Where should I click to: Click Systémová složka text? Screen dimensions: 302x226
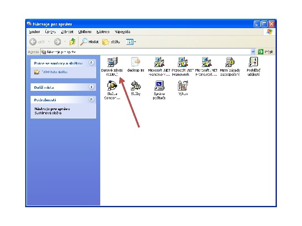[x=48, y=113]
